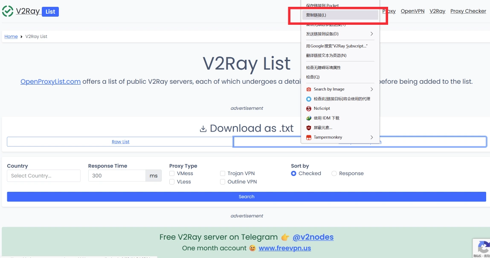490x258 pixels.
Task: Open the @v2nodes Telegram link
Action: click(x=313, y=237)
